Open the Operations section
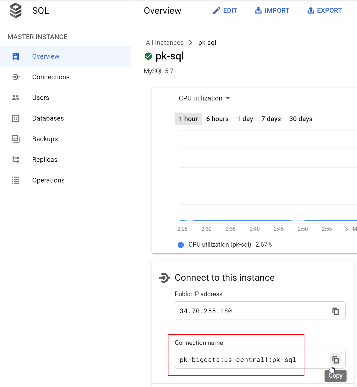 [66, 180]
